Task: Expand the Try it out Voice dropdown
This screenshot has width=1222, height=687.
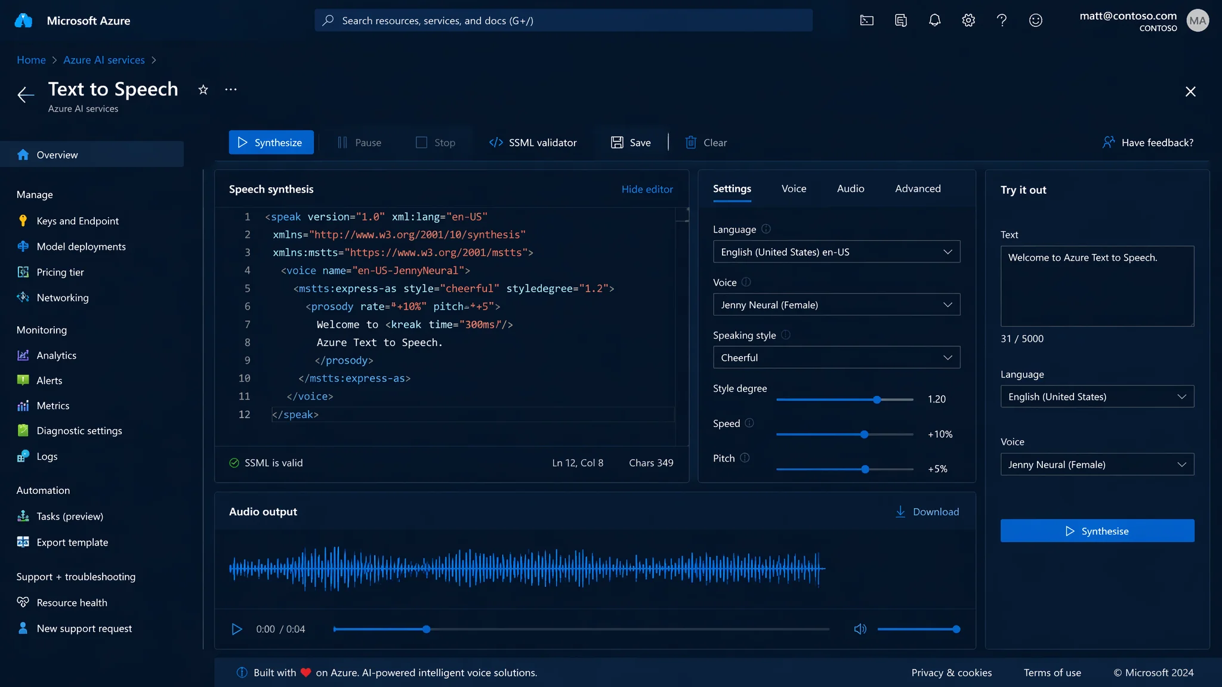Action: pos(1097,465)
